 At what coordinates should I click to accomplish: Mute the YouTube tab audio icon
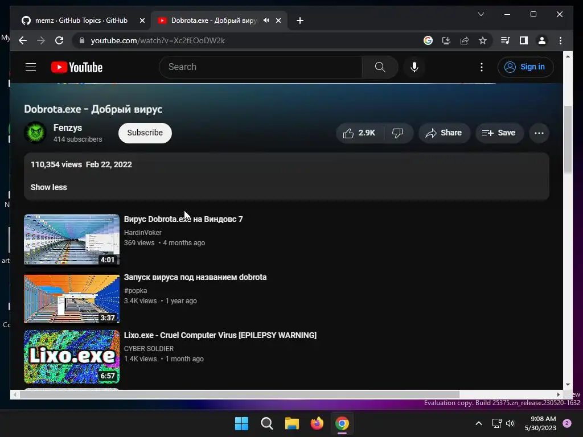point(266,20)
